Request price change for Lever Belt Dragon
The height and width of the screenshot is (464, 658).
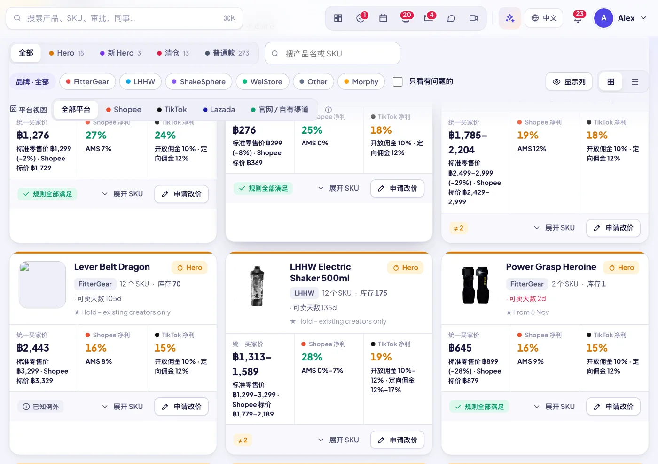pyautogui.click(x=181, y=407)
